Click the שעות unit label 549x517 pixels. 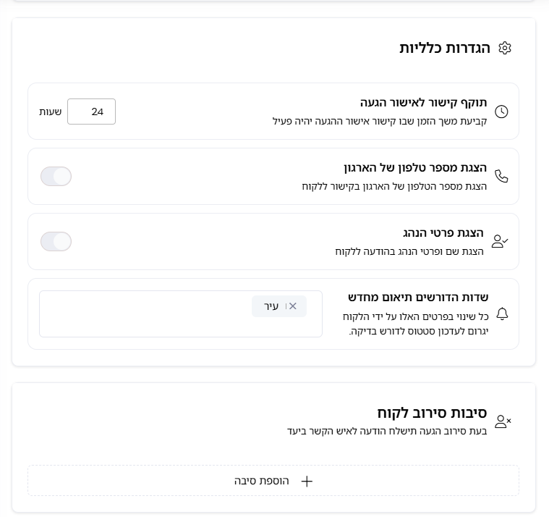(50, 112)
